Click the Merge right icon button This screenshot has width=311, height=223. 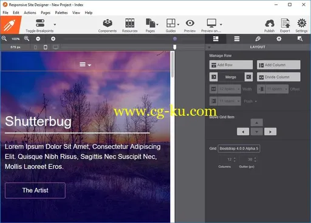click(248, 77)
